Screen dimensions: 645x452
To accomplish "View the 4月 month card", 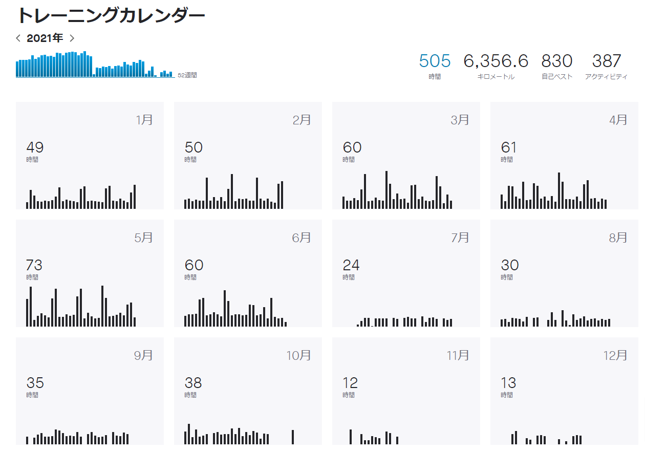I will click(x=564, y=156).
